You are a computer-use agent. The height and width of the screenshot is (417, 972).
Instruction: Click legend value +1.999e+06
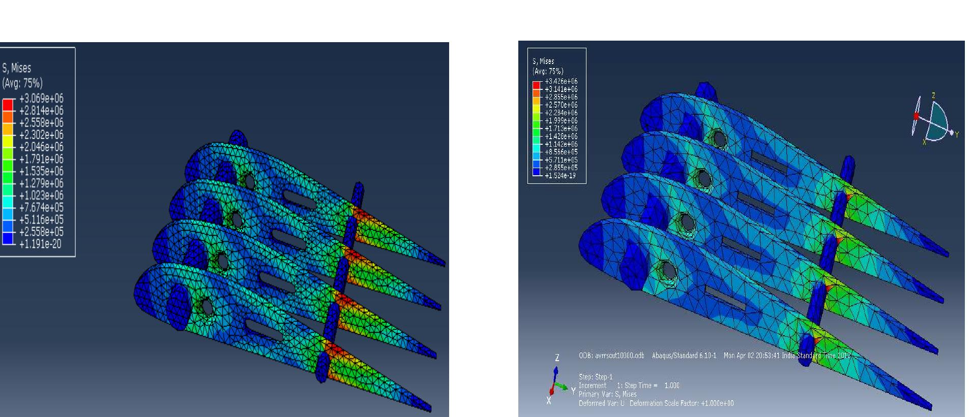561,120
